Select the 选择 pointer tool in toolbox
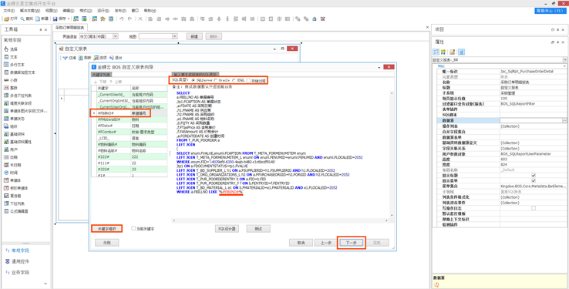 (x=11, y=49)
